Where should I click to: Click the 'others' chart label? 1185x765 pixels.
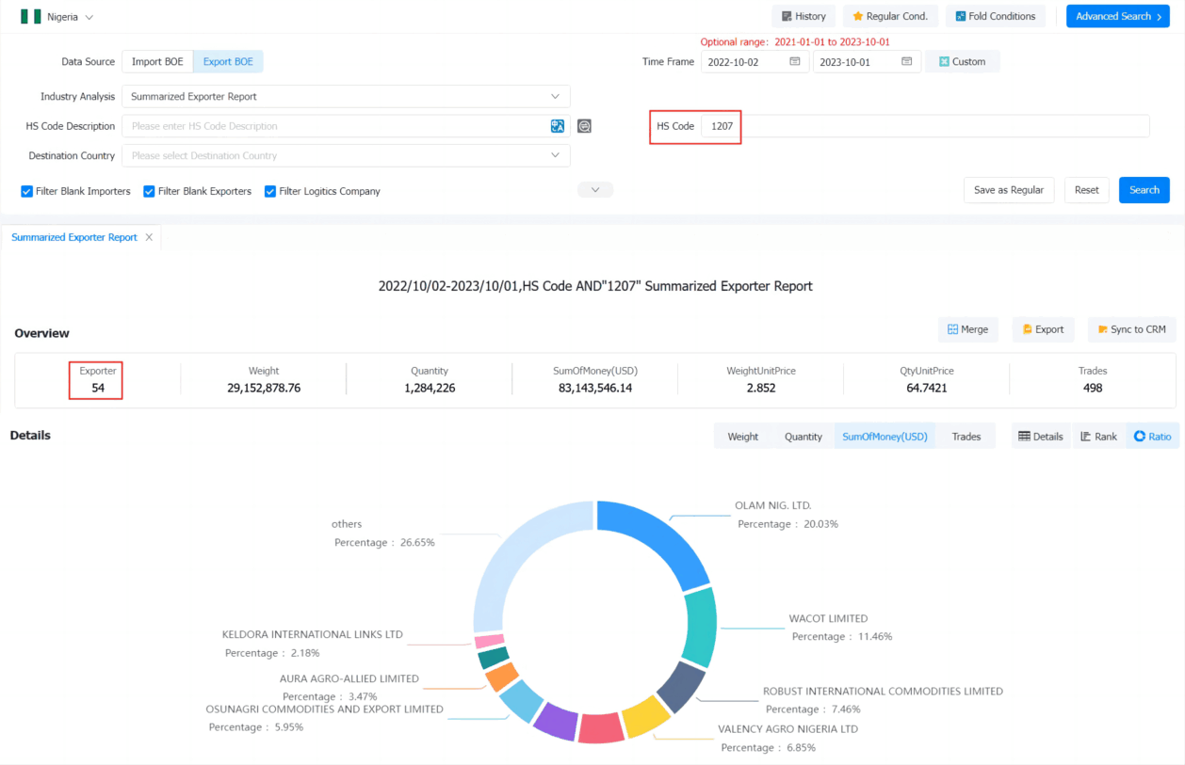347,524
